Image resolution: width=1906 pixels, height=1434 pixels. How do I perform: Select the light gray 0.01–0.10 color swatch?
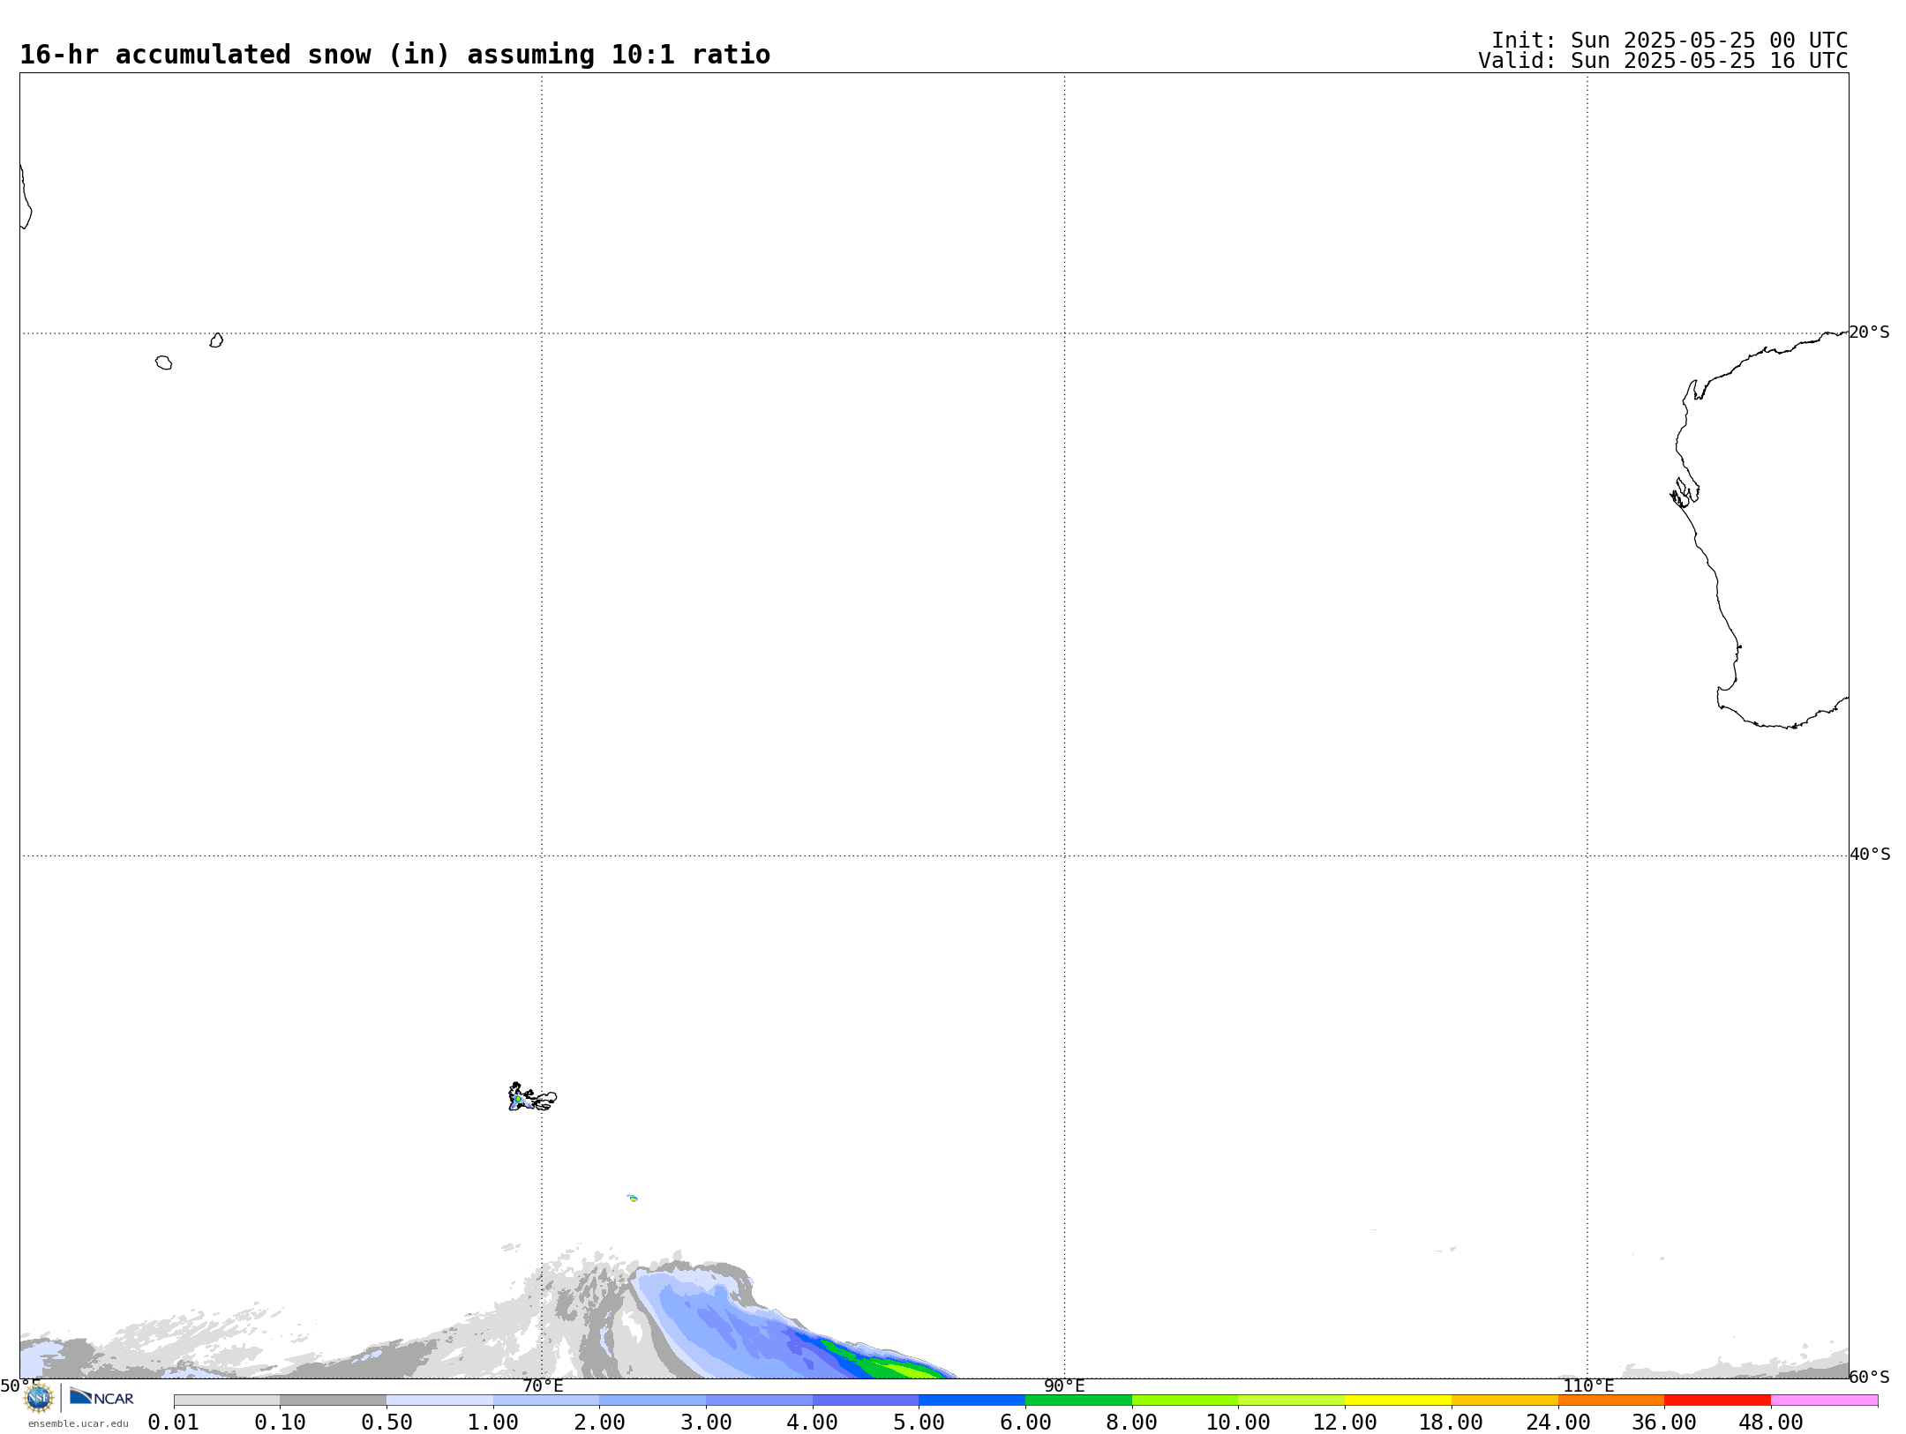[x=227, y=1400]
